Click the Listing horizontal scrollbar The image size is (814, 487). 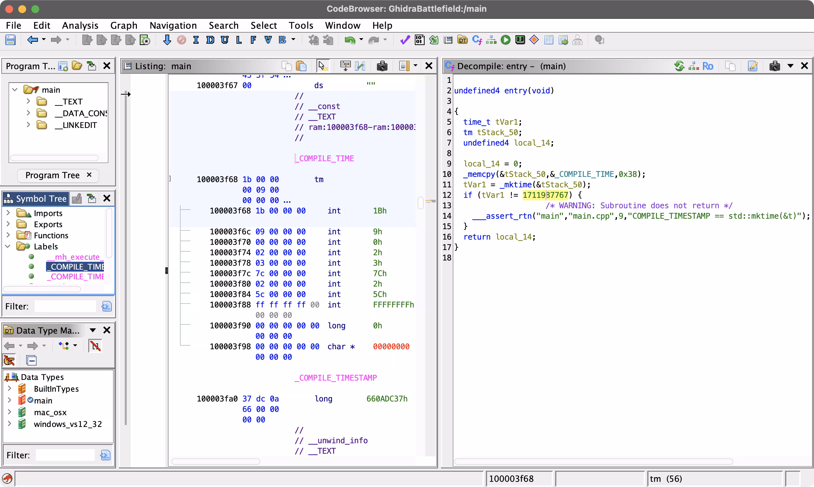tap(216, 462)
